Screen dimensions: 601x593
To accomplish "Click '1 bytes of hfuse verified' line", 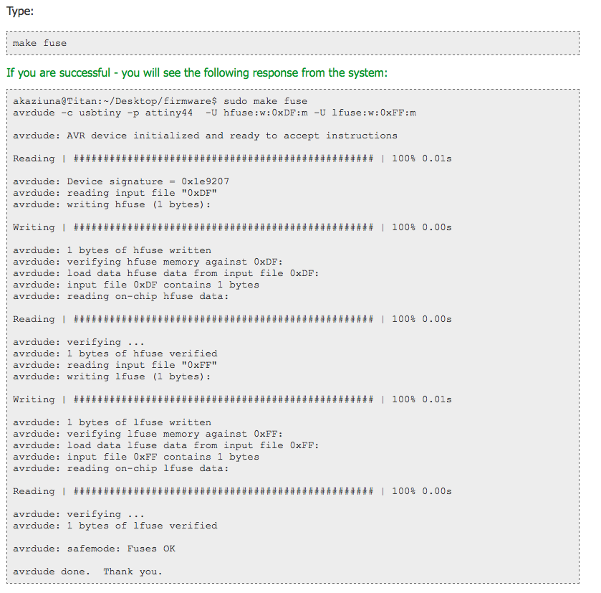I will pos(115,354).
